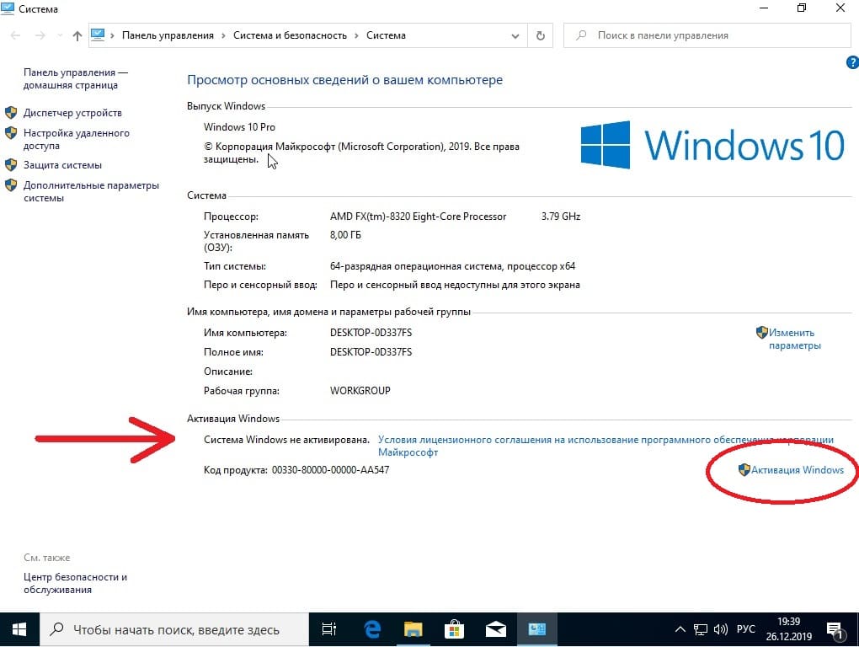Launch Microsoft Edge from taskbar
The height and width of the screenshot is (647, 859).
[x=372, y=629]
